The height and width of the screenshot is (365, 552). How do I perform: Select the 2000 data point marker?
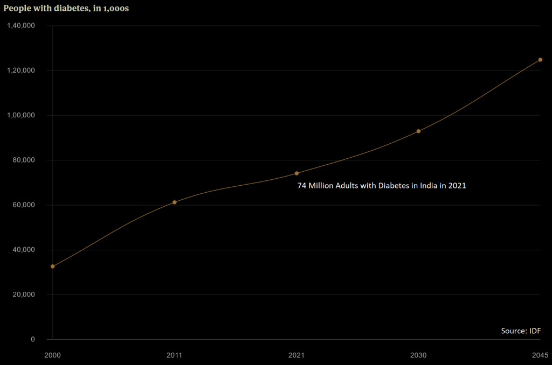point(52,266)
